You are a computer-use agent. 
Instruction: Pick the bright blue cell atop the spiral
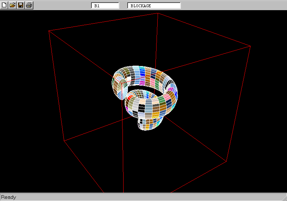pos(142,74)
